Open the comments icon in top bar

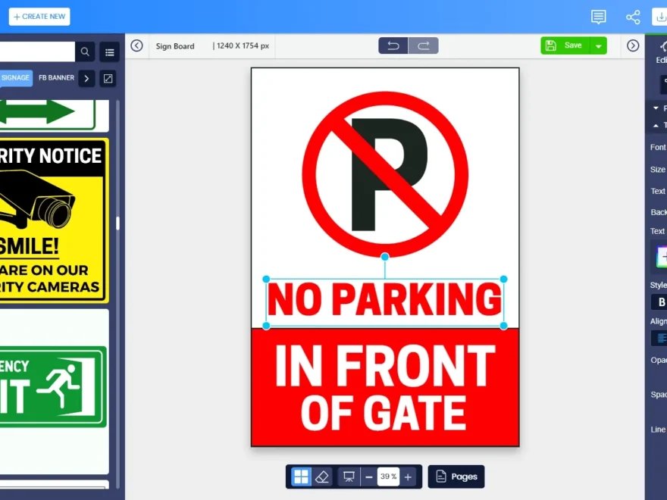[x=598, y=17]
